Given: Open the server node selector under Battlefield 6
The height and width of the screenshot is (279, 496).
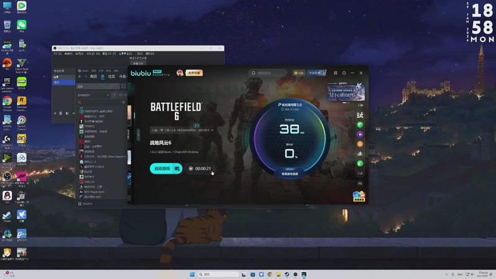Looking at the screenshot, I should pyautogui.click(x=182, y=130).
